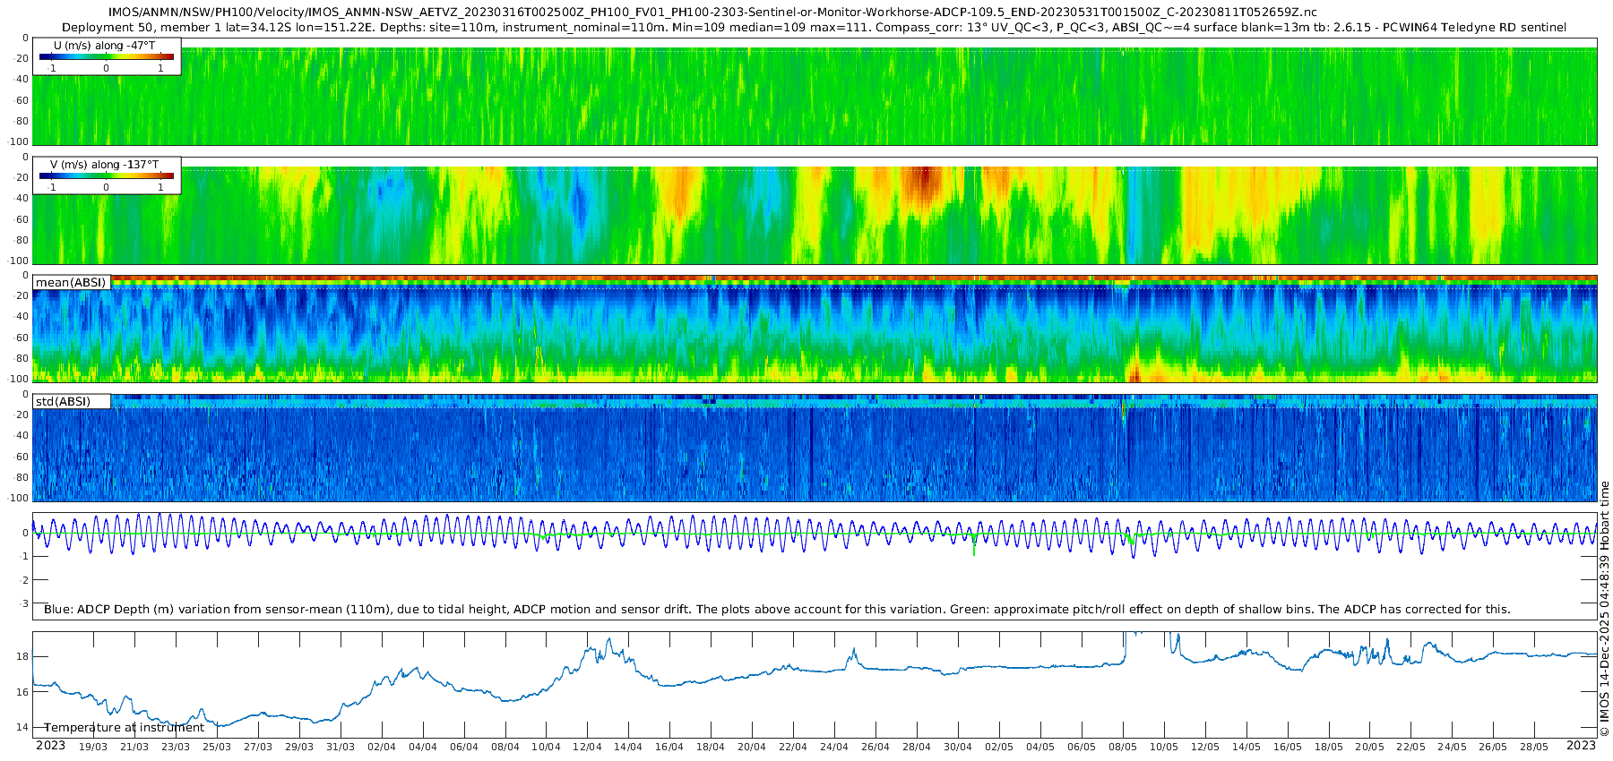Click the U velocity colorbar legend
This screenshot has width=1613, height=761.
(107, 56)
